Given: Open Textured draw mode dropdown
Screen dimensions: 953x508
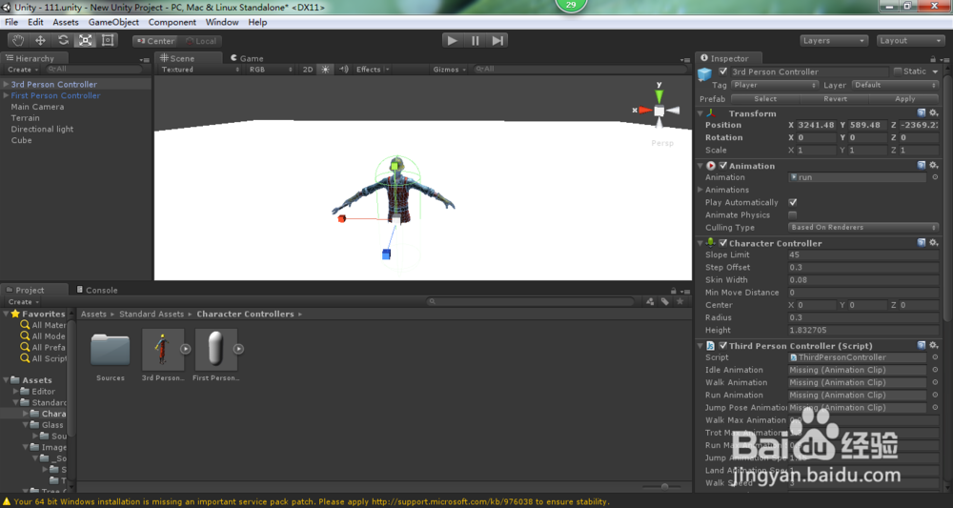Looking at the screenshot, I should click(x=200, y=70).
